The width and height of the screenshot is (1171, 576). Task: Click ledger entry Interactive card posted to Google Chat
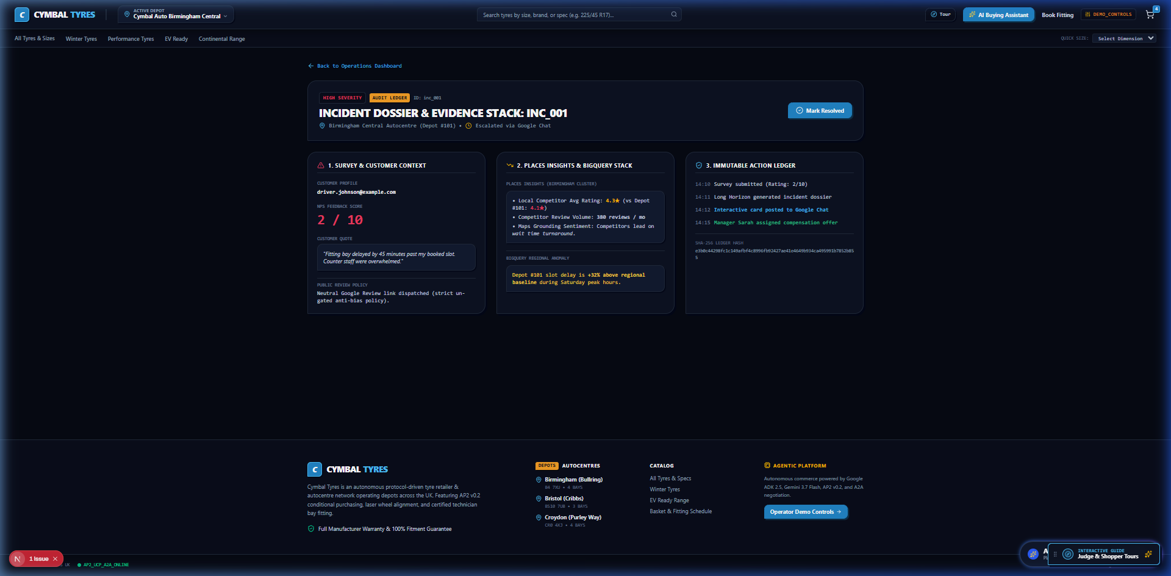(x=771, y=210)
